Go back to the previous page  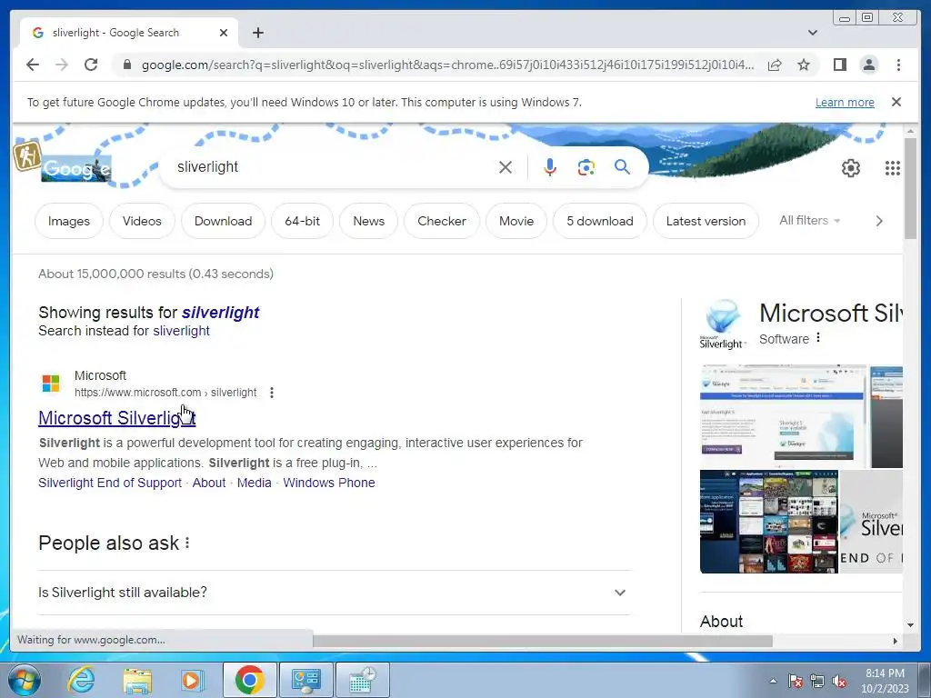click(x=33, y=65)
